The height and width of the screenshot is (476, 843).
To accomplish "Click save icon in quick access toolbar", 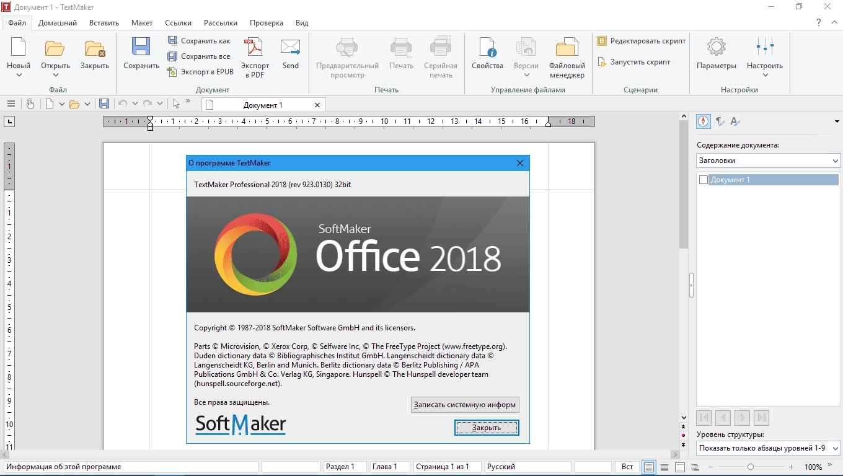I will point(104,104).
